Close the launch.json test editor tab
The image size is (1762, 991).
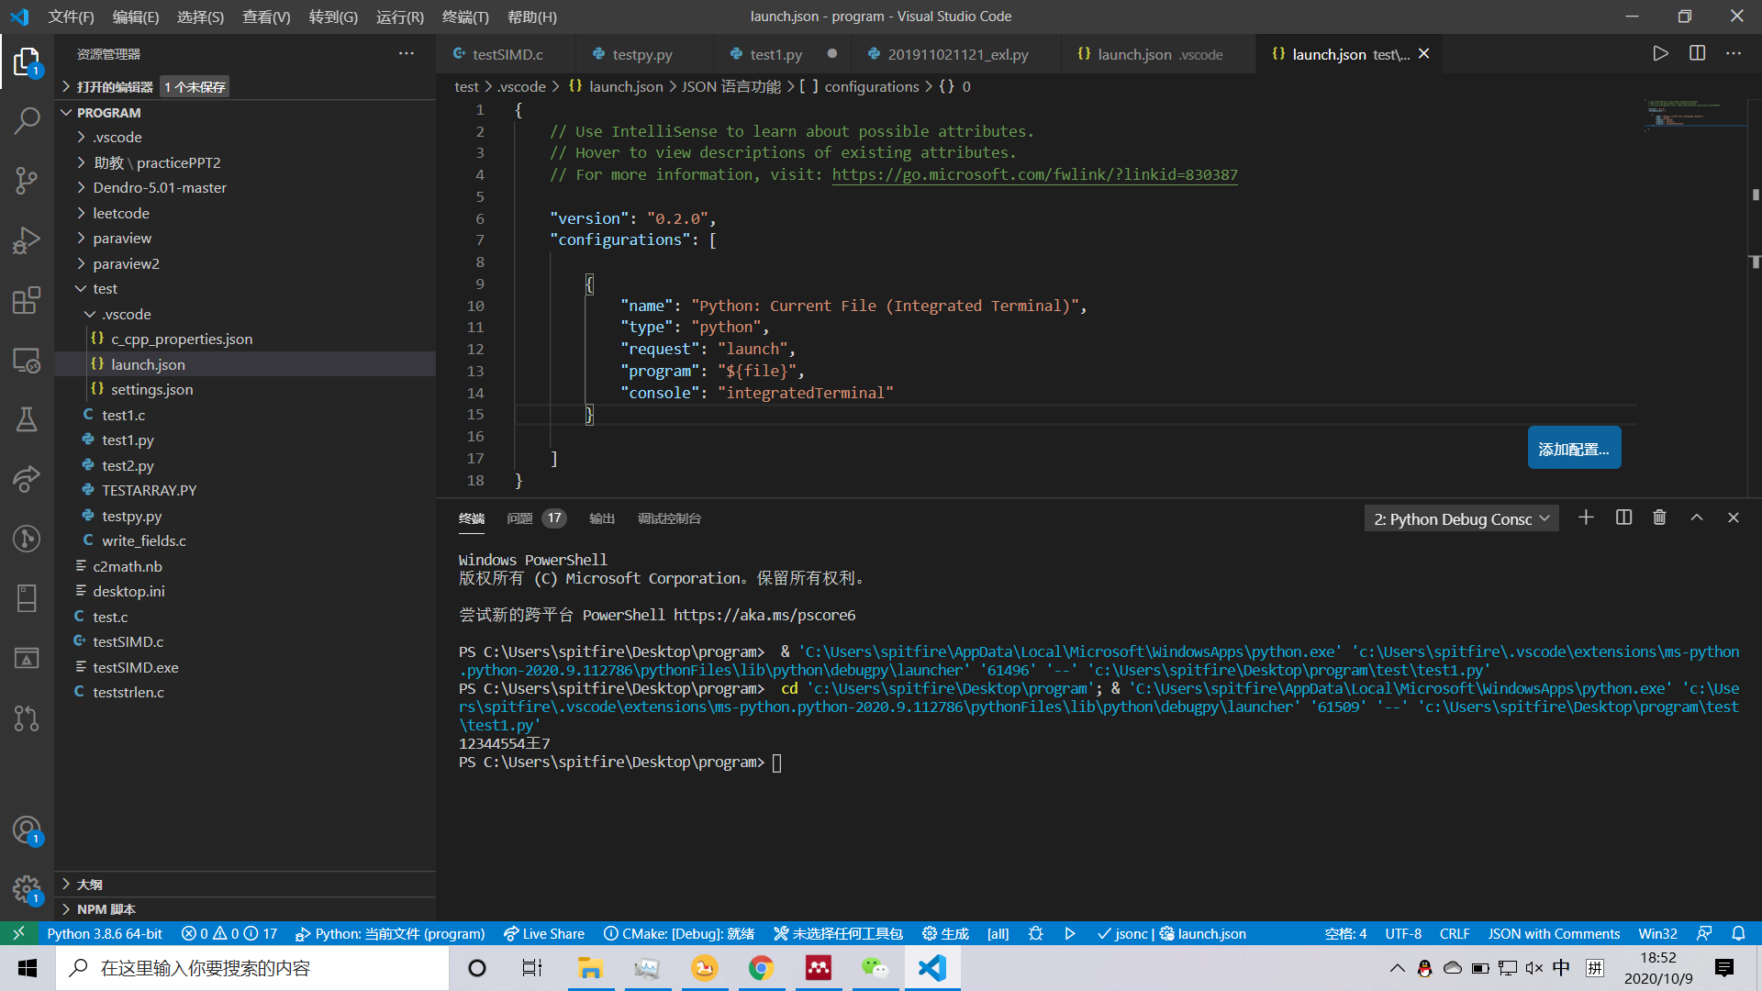click(1423, 54)
